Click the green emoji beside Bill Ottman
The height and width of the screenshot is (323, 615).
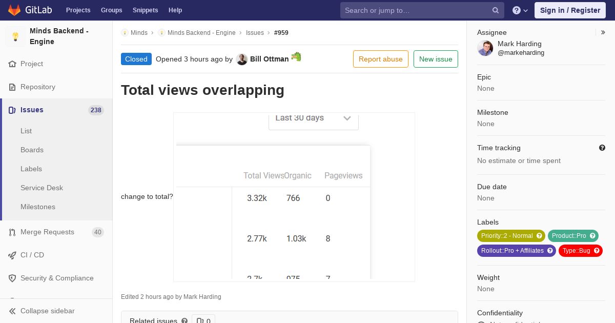[x=296, y=57]
